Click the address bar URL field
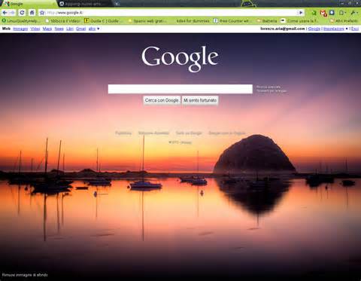This screenshot has width=361, height=281. [x=171, y=13]
